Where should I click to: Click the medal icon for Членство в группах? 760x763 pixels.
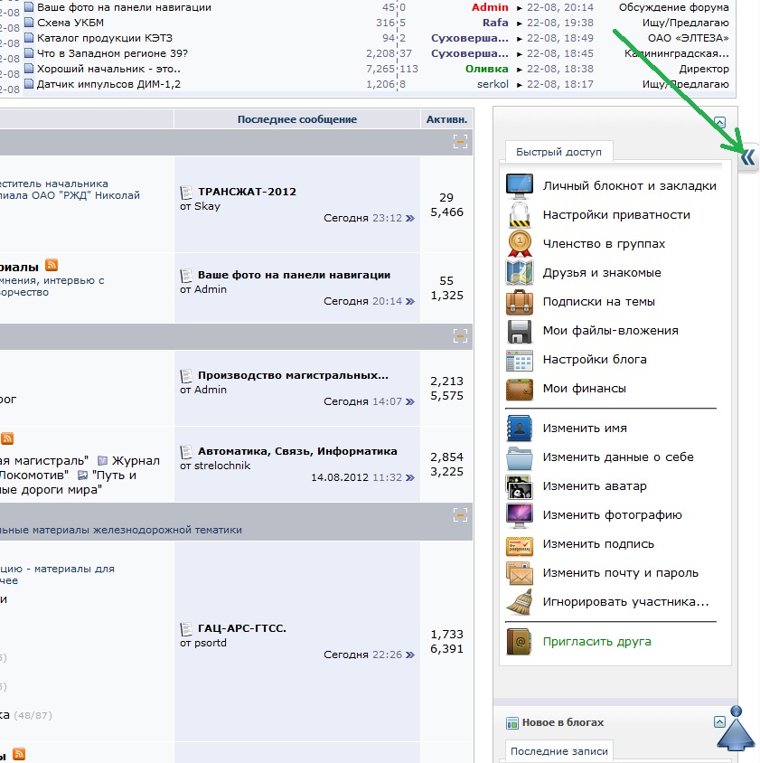520,244
